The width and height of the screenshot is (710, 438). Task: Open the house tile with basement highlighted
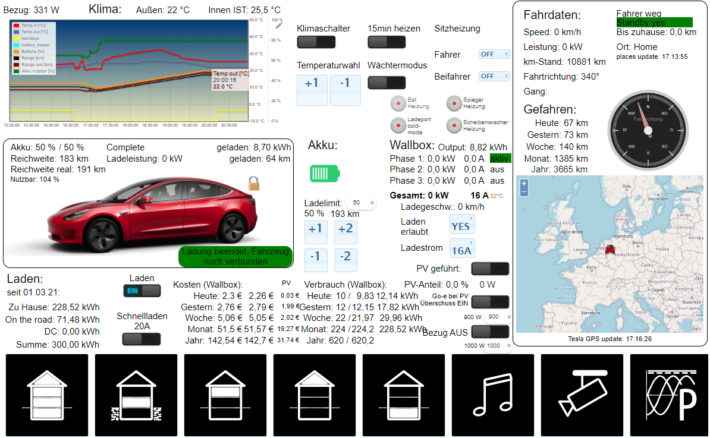point(404,395)
